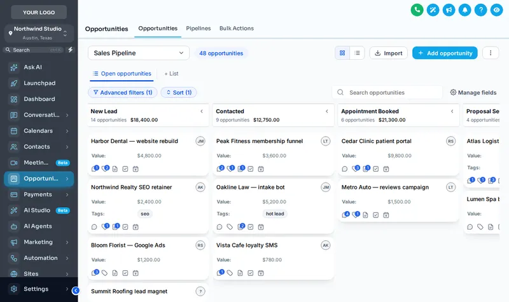Add a new + List tab
Viewport: 509px width, 302px height.
coord(171,74)
